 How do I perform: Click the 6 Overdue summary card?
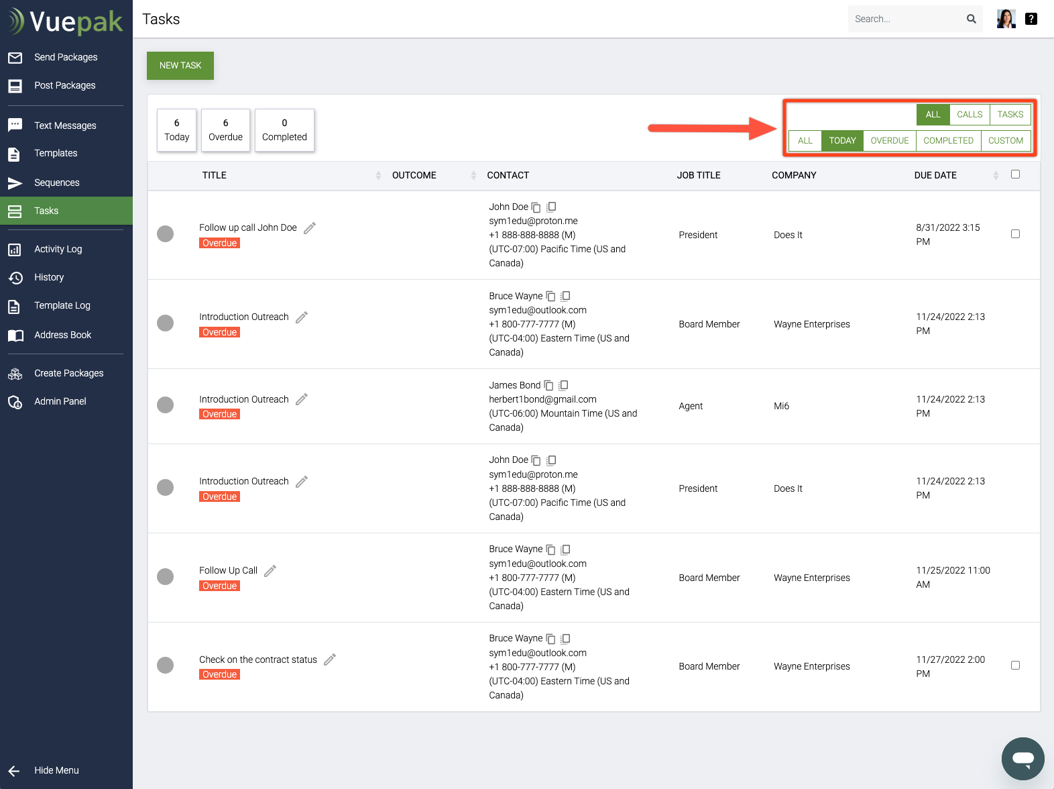tap(225, 130)
